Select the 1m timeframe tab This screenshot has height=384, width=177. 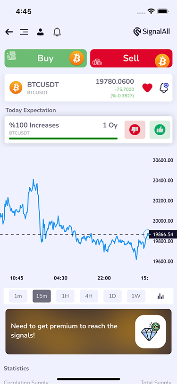coord(18,296)
